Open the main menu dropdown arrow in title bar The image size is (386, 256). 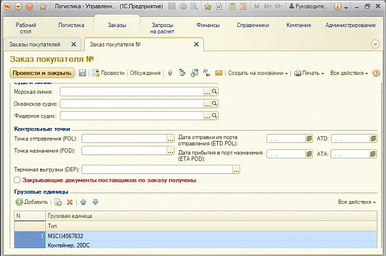19,6
